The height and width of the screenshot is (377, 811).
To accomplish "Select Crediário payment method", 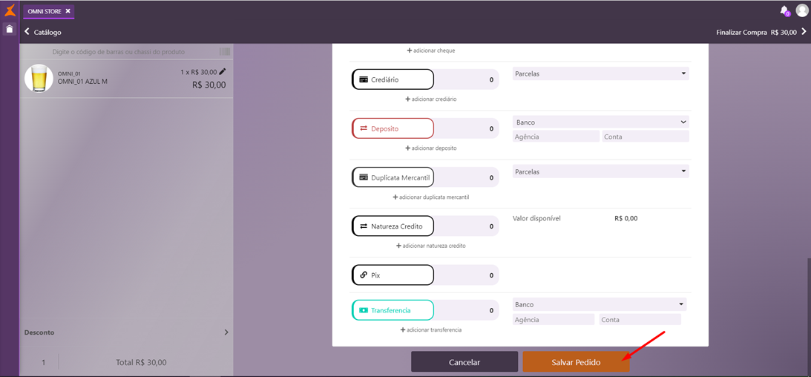I will coord(393,79).
